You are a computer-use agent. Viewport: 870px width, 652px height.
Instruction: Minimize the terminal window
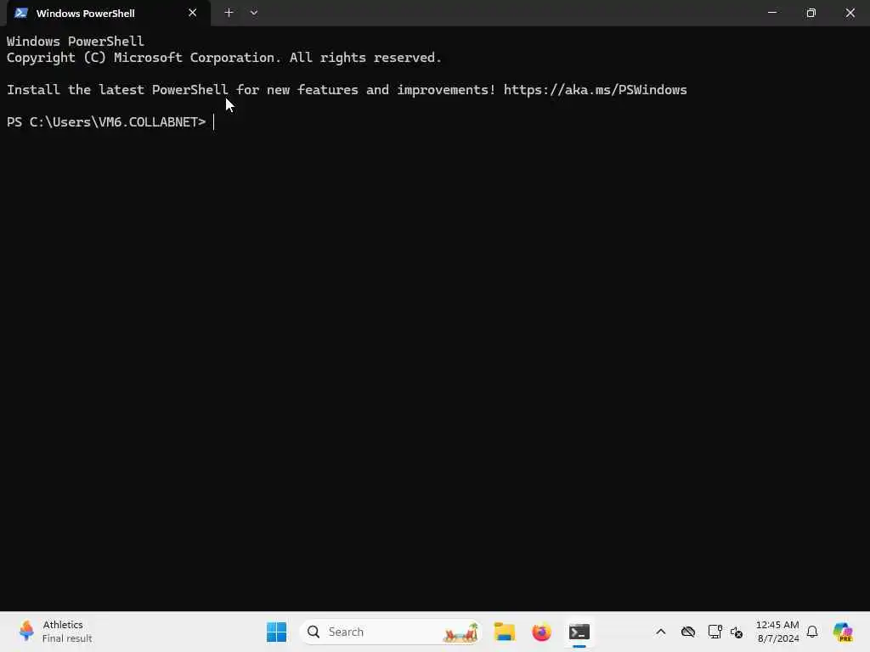click(x=771, y=12)
